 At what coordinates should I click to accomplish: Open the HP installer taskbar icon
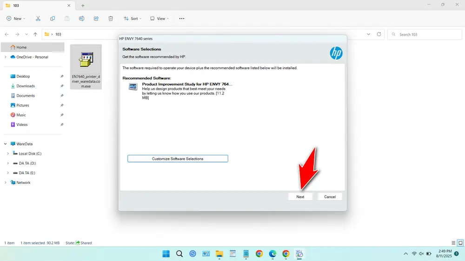pos(299,254)
